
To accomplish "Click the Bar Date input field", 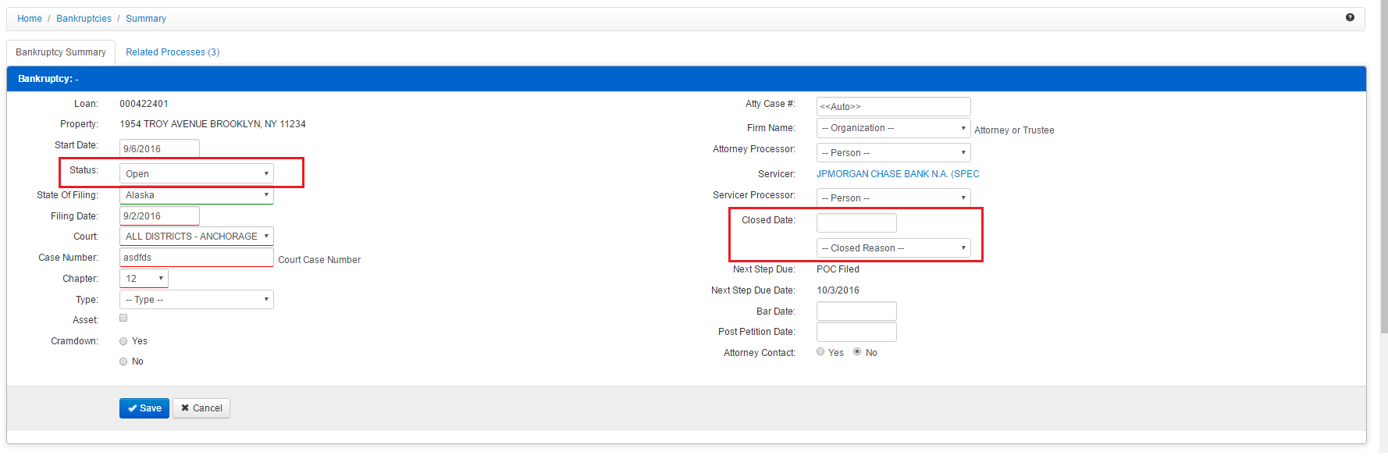I will click(x=856, y=311).
